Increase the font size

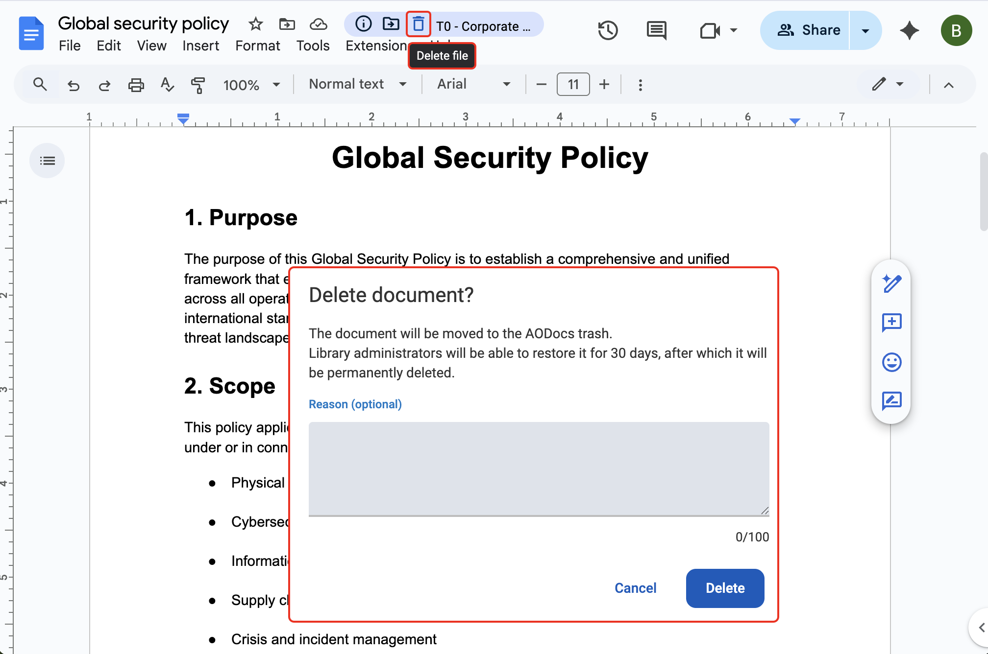(604, 85)
